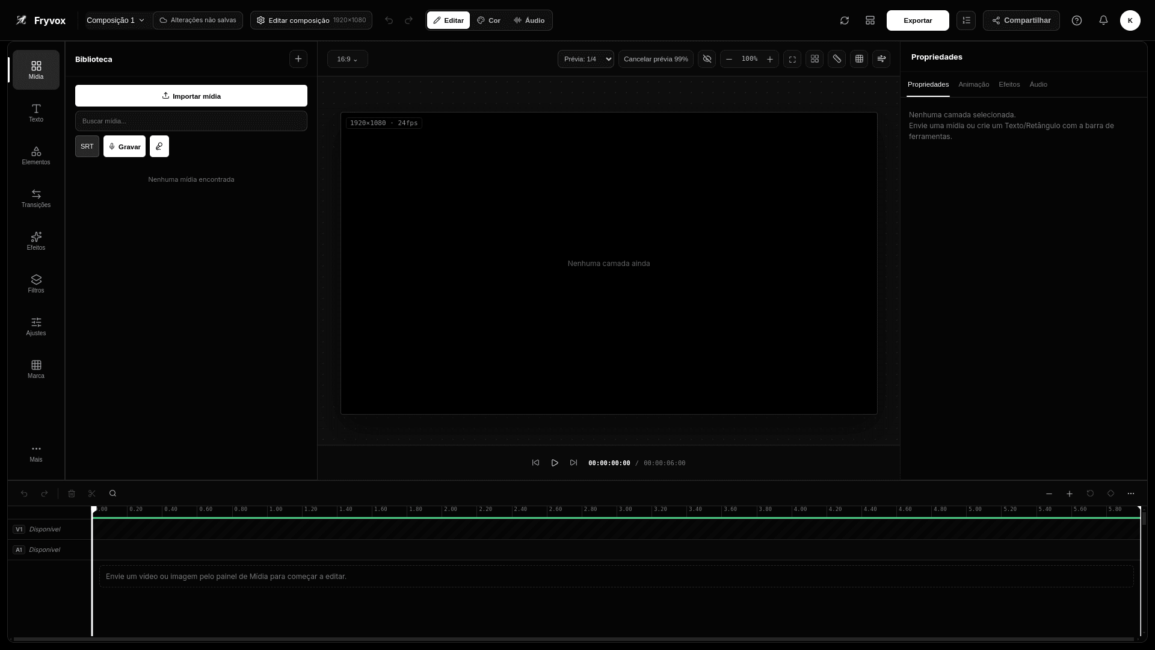Open the Filtros panel
Image resolution: width=1155 pixels, height=650 pixels.
36,283
